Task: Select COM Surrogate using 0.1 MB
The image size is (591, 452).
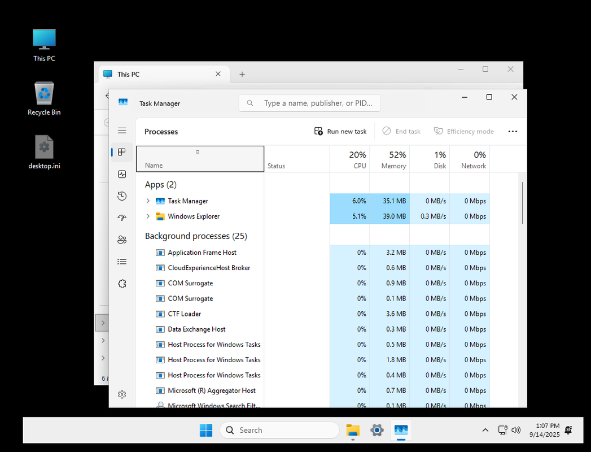Action: (x=313, y=298)
